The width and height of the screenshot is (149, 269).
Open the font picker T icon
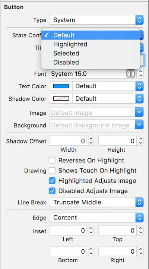(131, 74)
